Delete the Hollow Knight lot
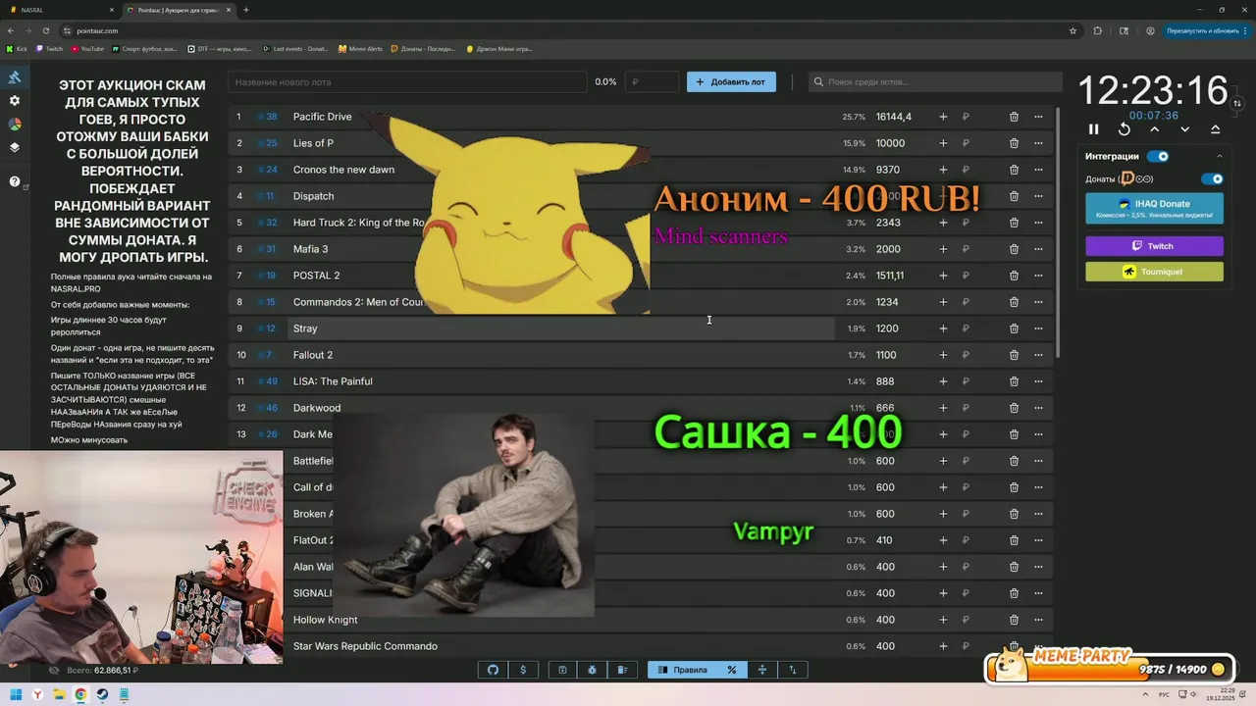 pos(1014,620)
